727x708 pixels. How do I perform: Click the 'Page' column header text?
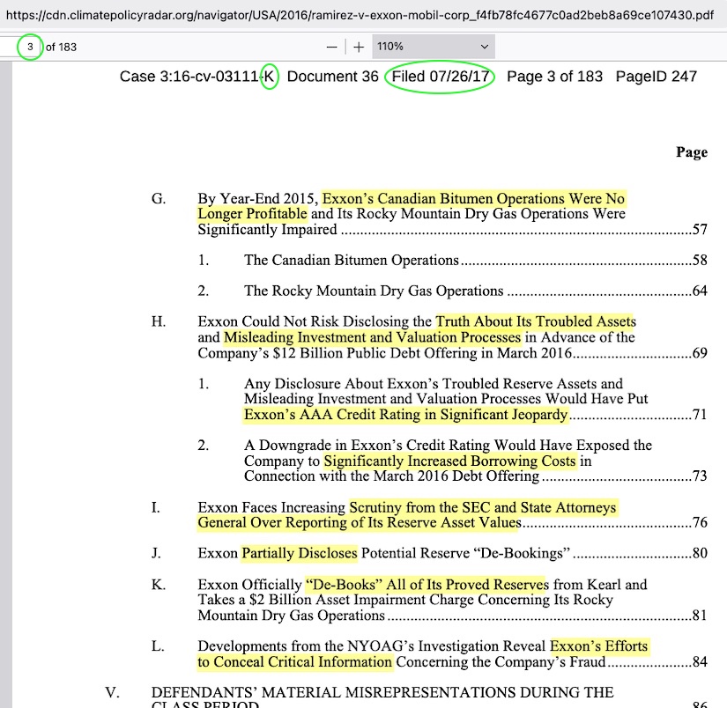(x=691, y=152)
